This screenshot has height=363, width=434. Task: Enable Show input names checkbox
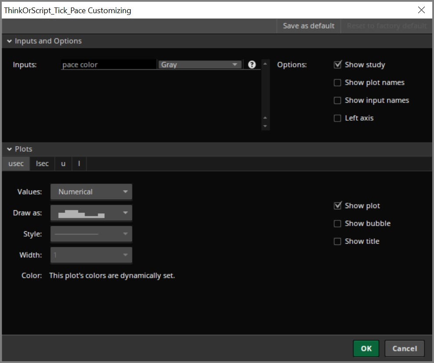337,100
